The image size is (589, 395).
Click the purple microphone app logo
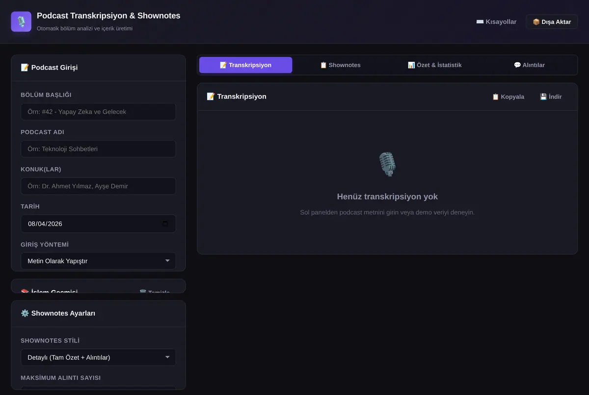tap(21, 22)
